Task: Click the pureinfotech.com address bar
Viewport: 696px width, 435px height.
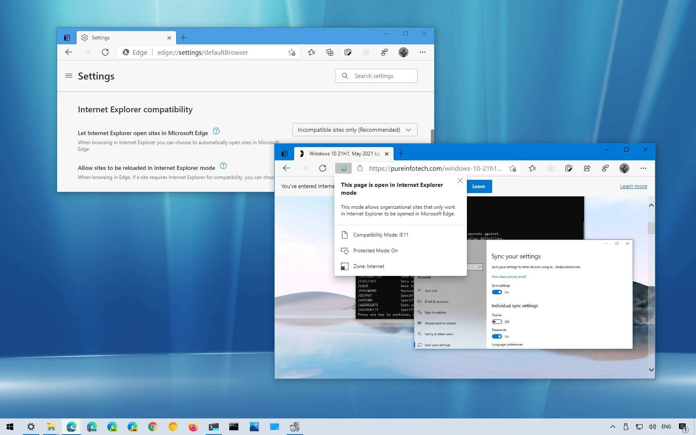Action: 435,168
